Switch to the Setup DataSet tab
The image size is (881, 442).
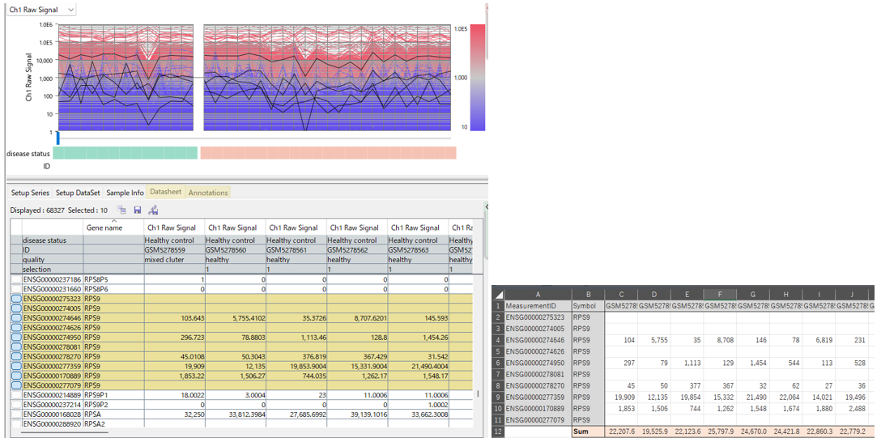coord(78,193)
